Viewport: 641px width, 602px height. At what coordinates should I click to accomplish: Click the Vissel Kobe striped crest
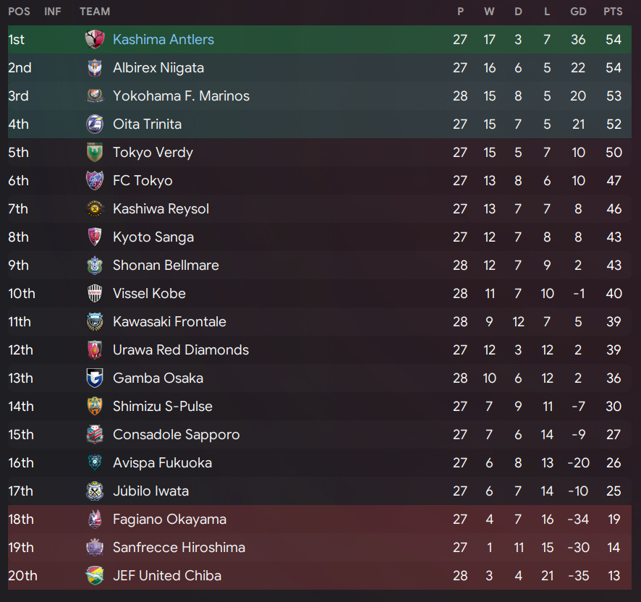[95, 293]
